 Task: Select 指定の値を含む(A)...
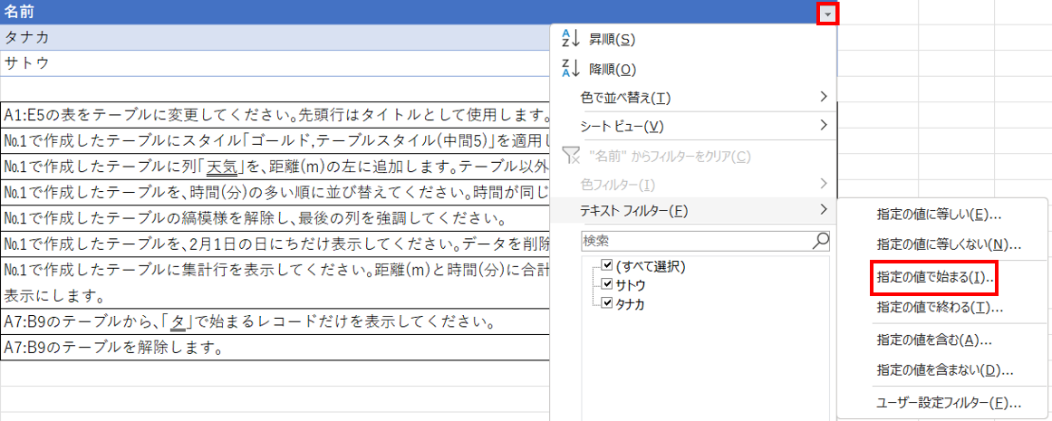pos(934,340)
